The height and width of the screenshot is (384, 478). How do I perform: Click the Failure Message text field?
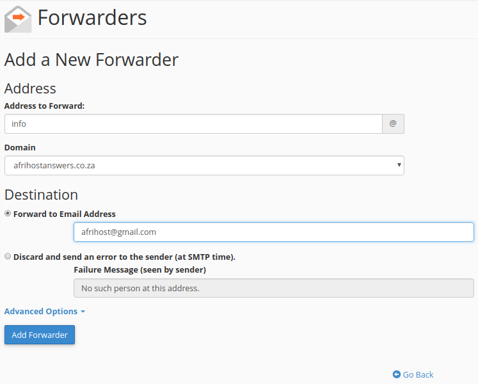coord(273,288)
